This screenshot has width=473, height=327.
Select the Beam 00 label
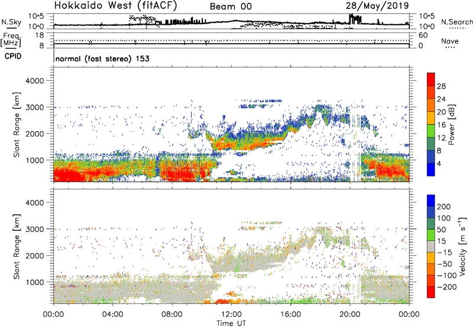231,6
